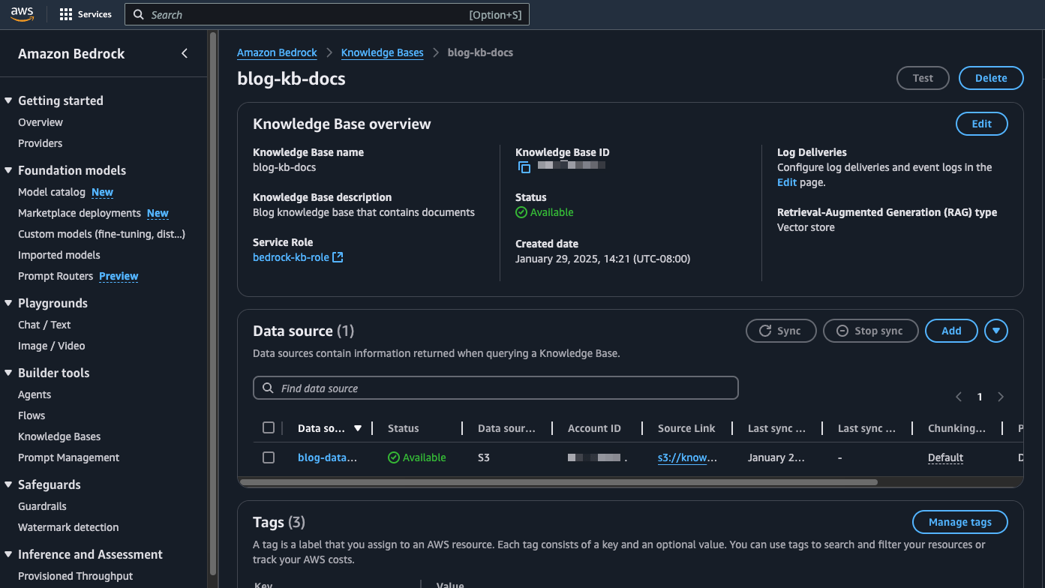Screen dimensions: 1045x588
Task: Click the sidebar vertical scrollbar
Action: (213, 302)
